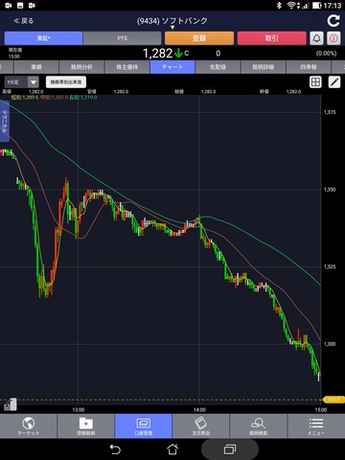Screen dimensions: 345x460
Task: Expand stock selector arrow under ソフトバンク
Action: [172, 28]
